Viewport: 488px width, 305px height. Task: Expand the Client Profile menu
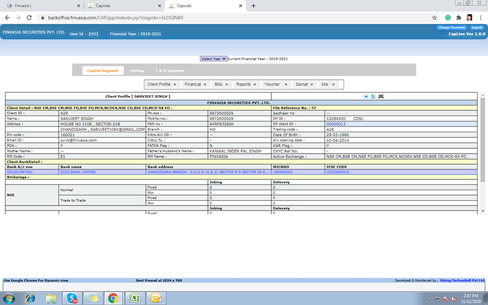162,84
